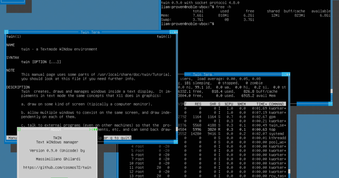Click the /usr/local/share/doc/twin/Tutorial path
Screen dimensions: 339x178
[134, 74]
